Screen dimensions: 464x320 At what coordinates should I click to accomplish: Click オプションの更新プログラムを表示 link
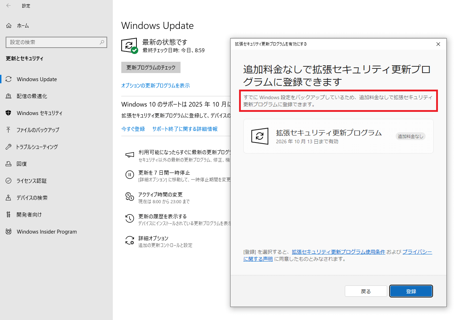pos(155,86)
